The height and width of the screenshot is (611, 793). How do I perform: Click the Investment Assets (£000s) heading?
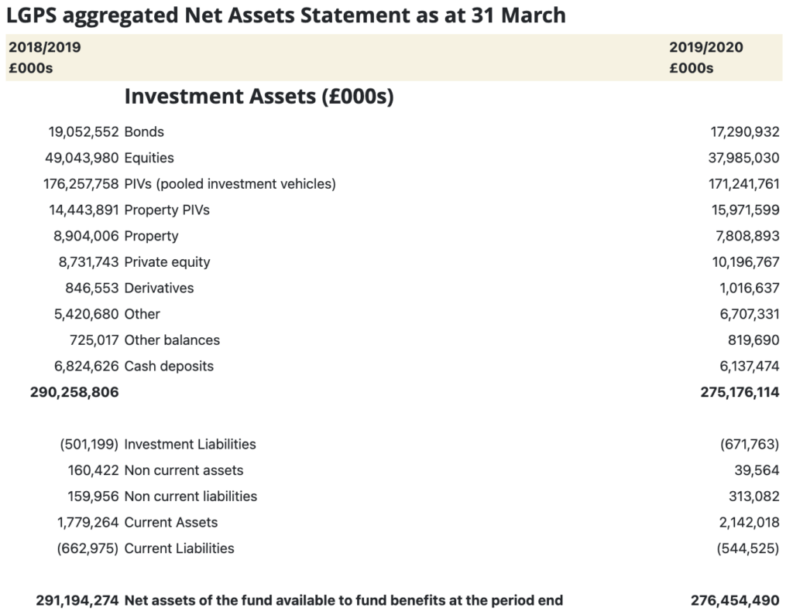(259, 97)
